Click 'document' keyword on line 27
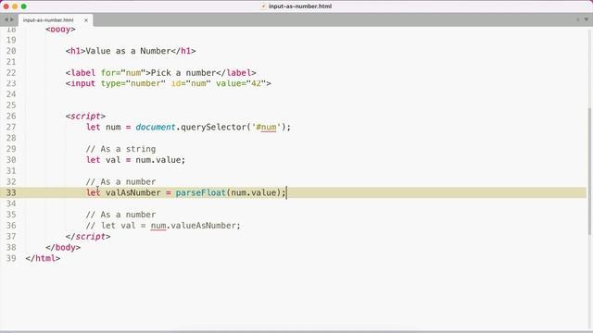This screenshot has height=333, width=593. [x=156, y=128]
